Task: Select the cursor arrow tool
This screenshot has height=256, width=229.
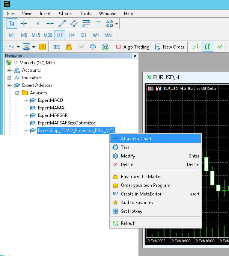Action: (12, 24)
